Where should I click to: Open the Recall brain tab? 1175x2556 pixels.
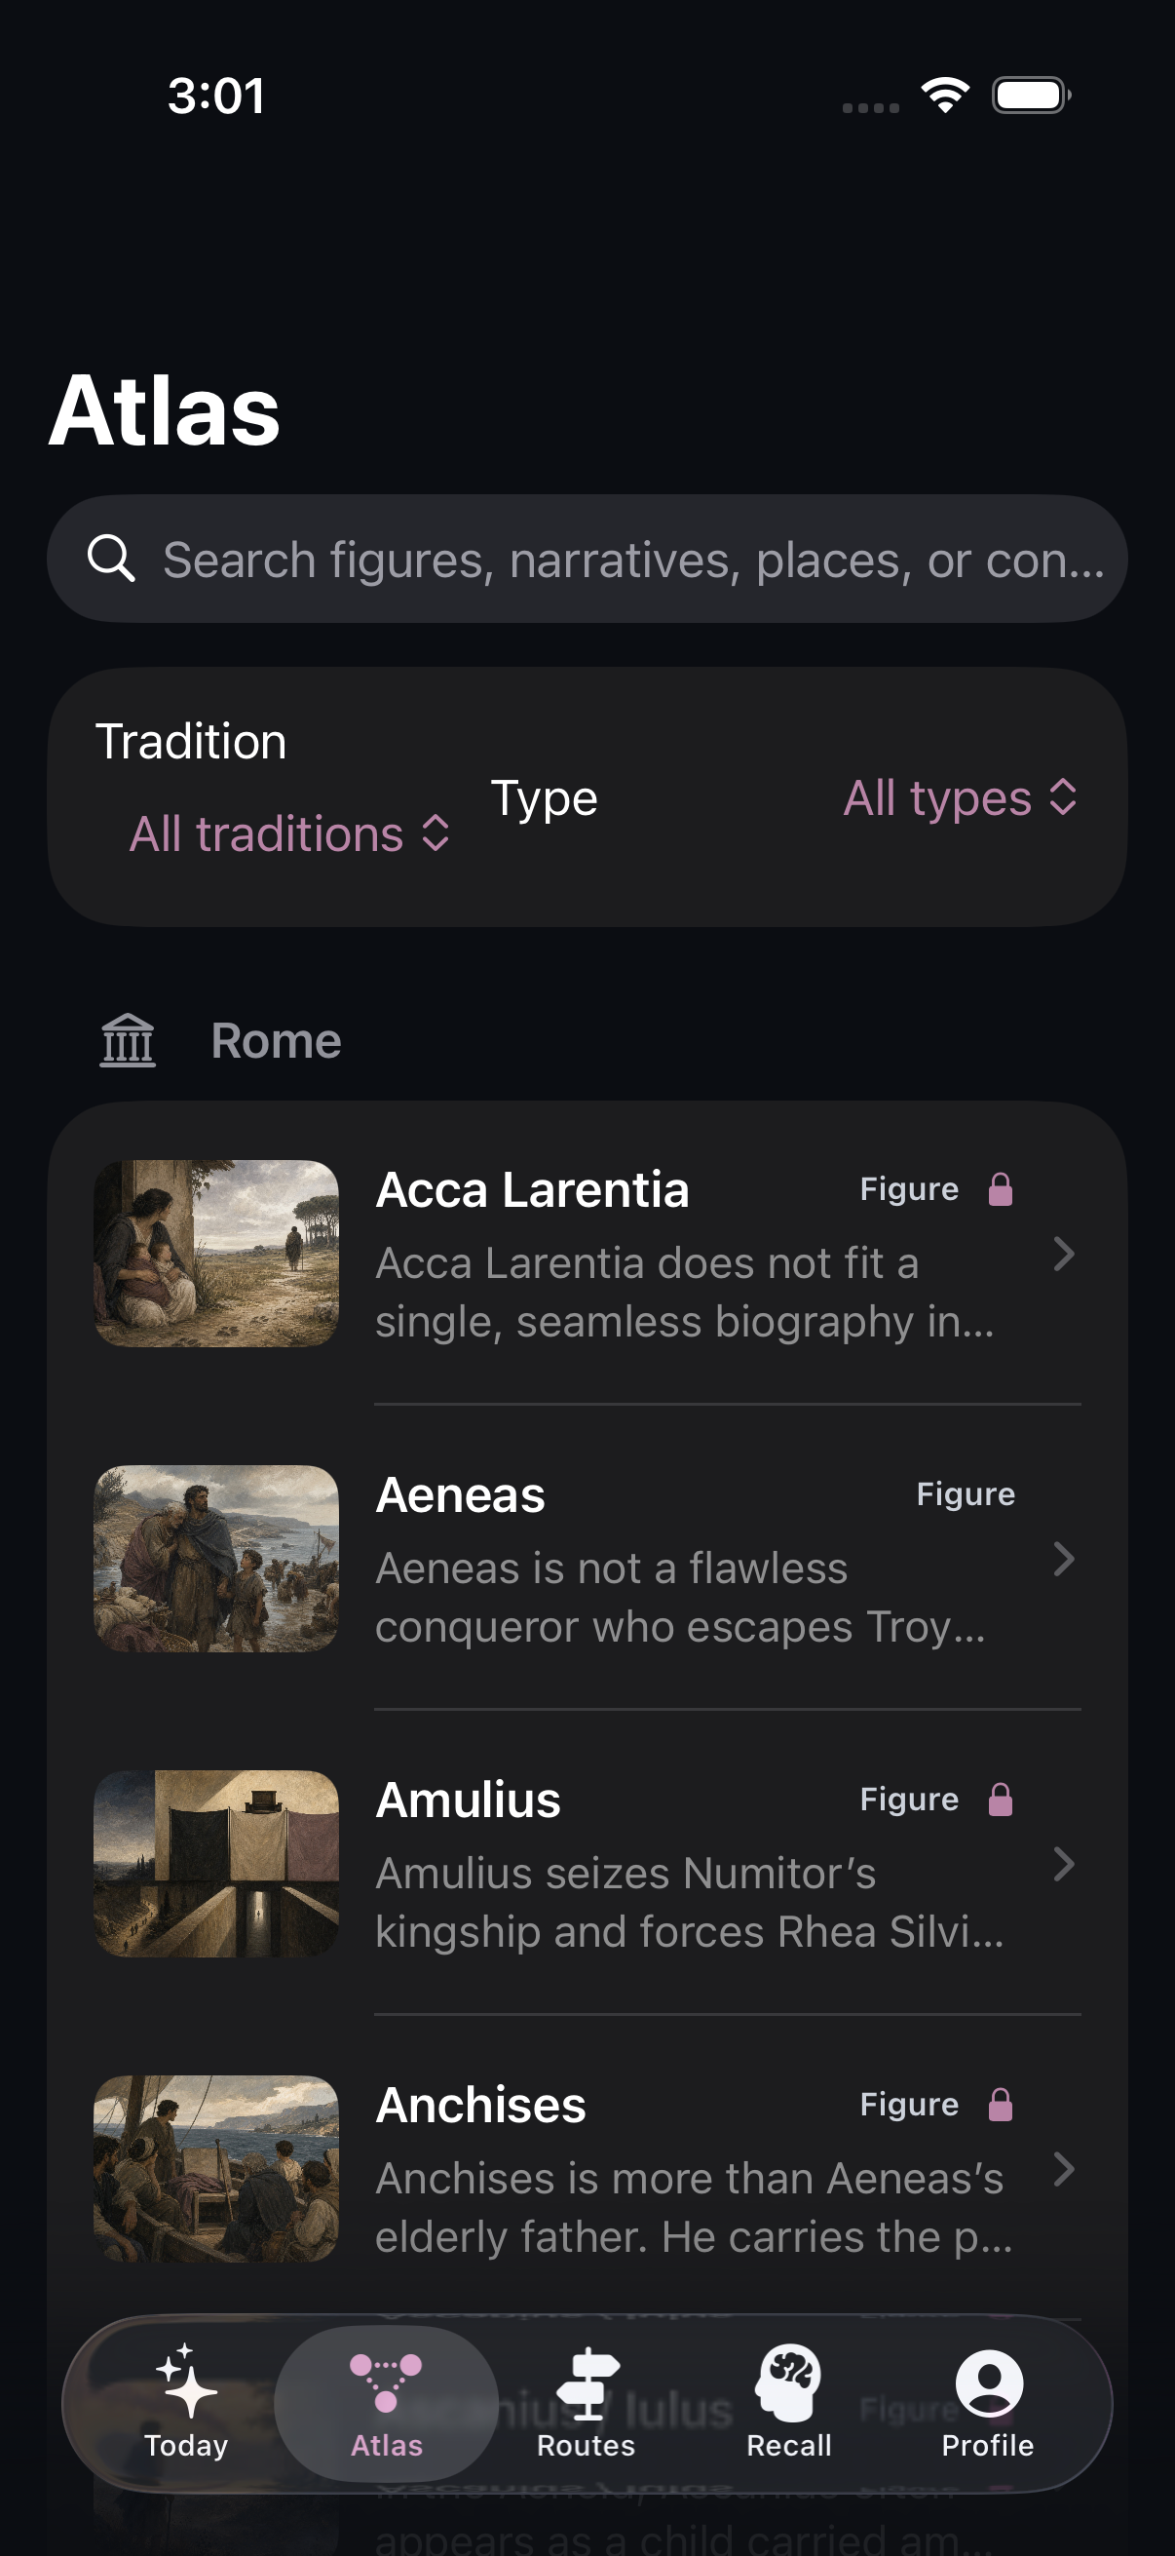pyautogui.click(x=788, y=2382)
